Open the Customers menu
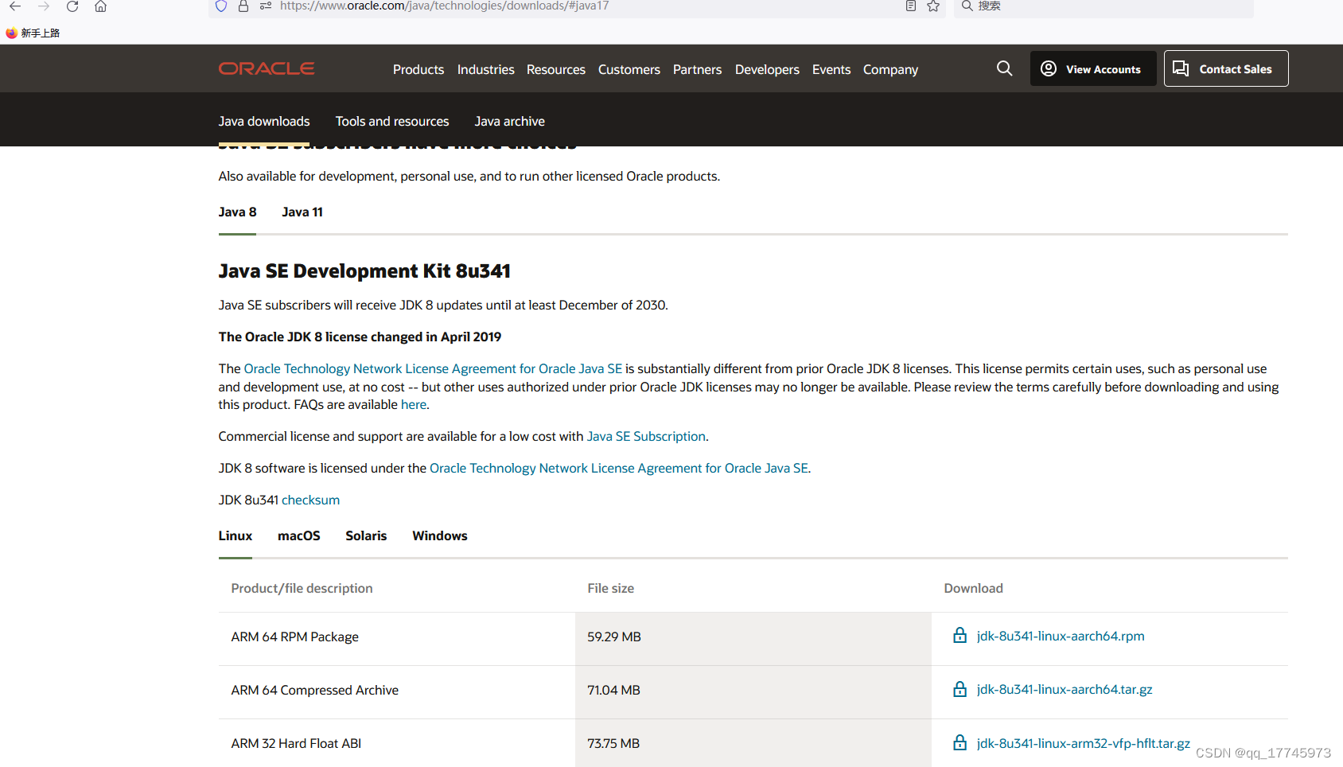The width and height of the screenshot is (1343, 767). (x=629, y=69)
